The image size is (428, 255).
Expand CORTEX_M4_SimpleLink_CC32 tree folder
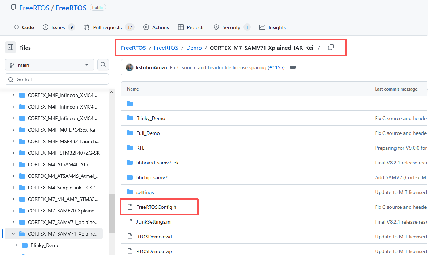(13, 188)
